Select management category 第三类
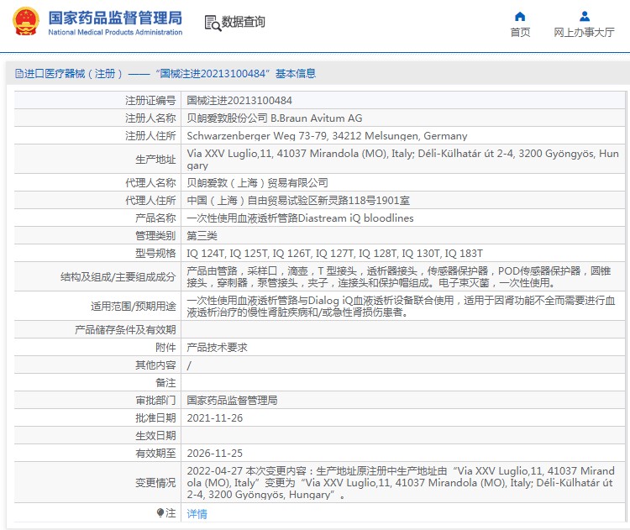 pyautogui.click(x=202, y=236)
